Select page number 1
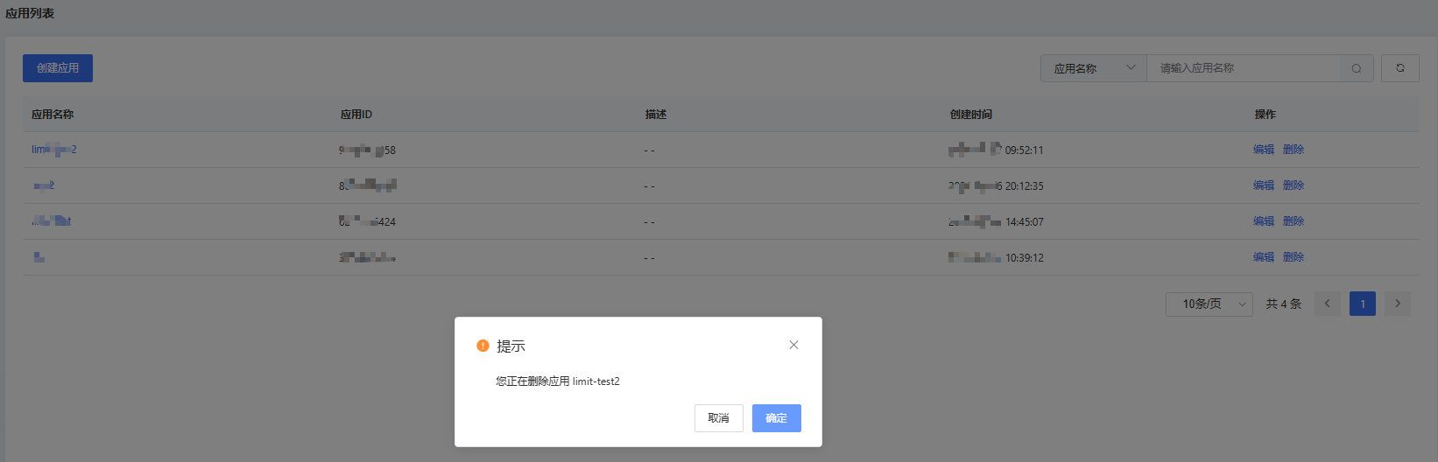This screenshot has height=462, width=1438. (1363, 304)
